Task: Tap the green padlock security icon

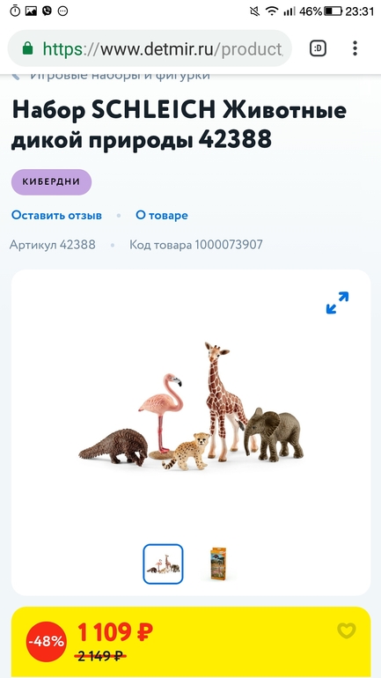Action: [x=27, y=48]
